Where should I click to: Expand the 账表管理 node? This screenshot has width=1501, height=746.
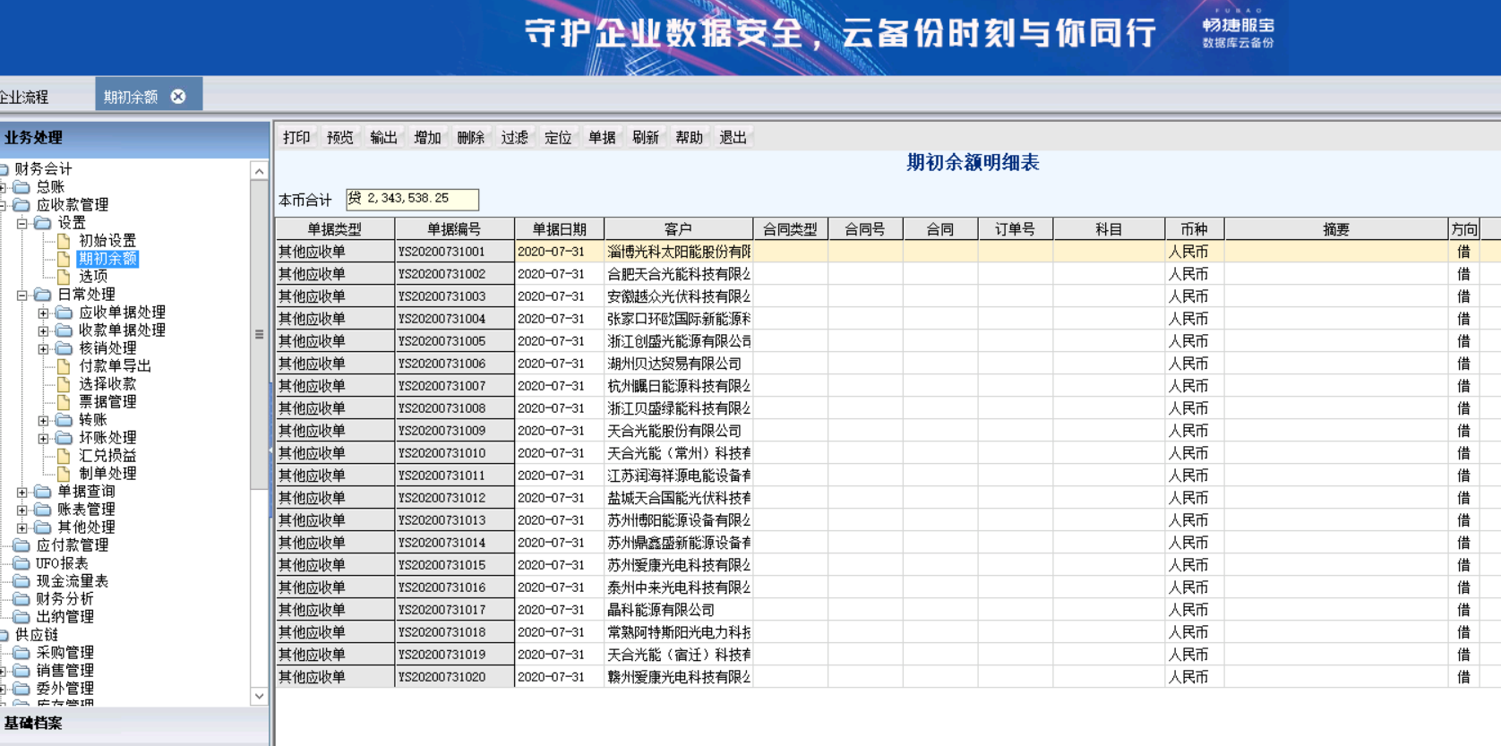[21, 510]
